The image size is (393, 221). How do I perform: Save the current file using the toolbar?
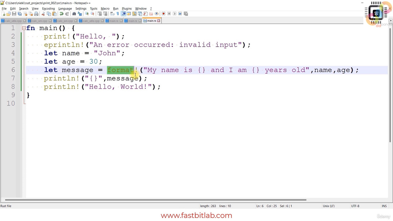click(14, 14)
